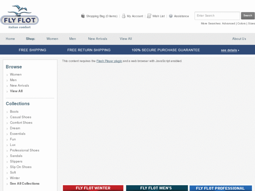Open the Essentials collection

tap(18, 134)
